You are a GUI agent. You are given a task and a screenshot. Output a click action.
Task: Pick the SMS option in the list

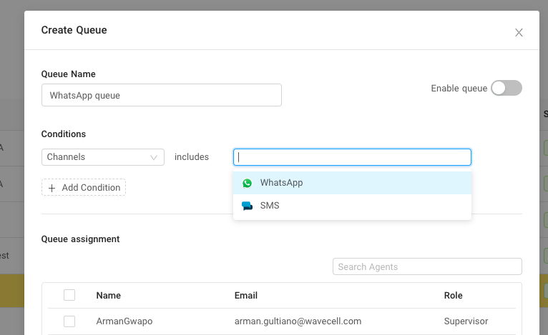tap(270, 206)
